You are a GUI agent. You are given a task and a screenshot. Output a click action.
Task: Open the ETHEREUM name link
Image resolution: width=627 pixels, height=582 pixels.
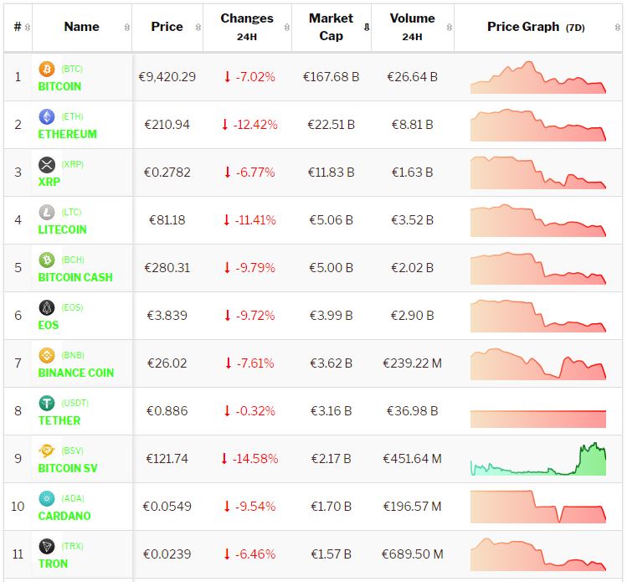pos(68,134)
